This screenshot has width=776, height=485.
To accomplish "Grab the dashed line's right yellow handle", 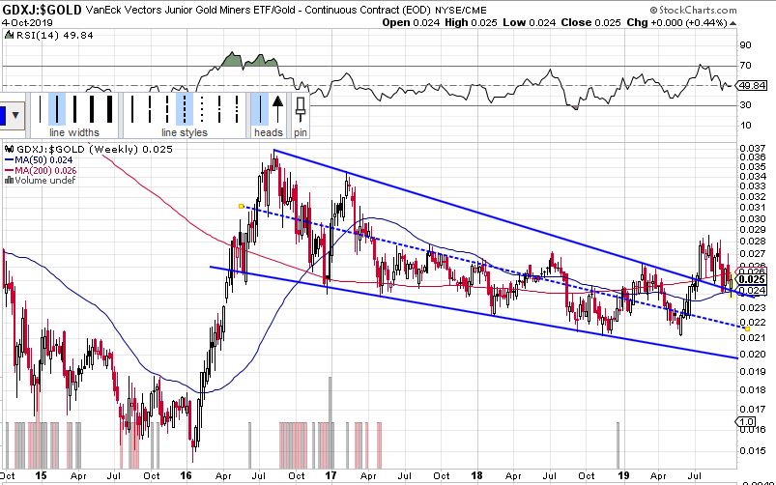I will [x=747, y=328].
